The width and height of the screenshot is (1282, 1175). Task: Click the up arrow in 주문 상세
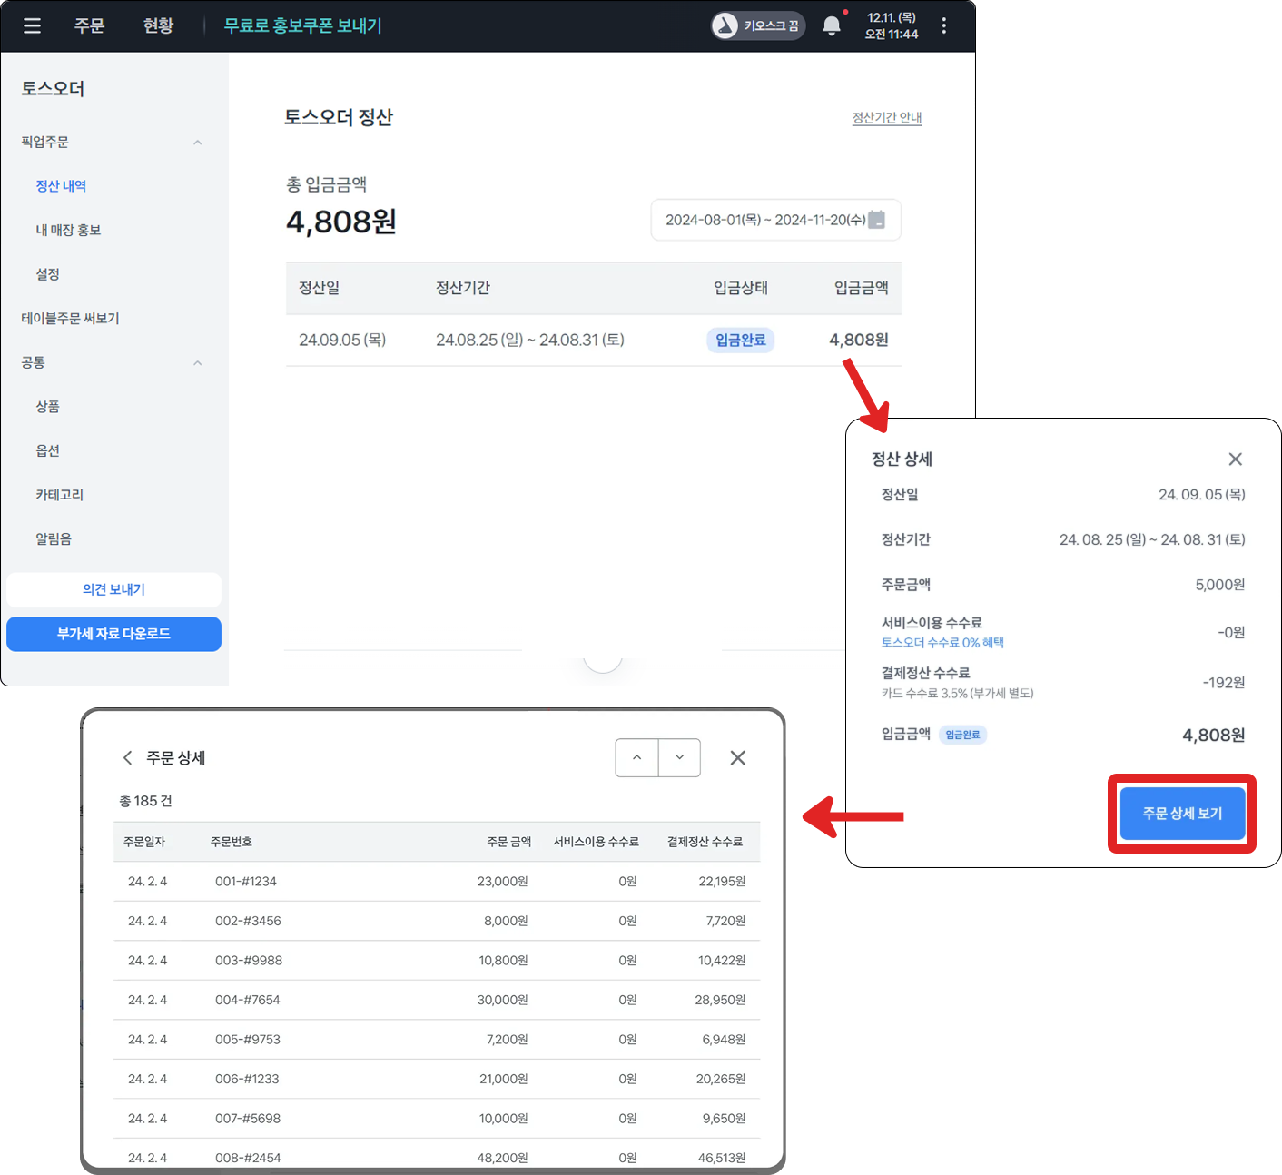coord(637,757)
